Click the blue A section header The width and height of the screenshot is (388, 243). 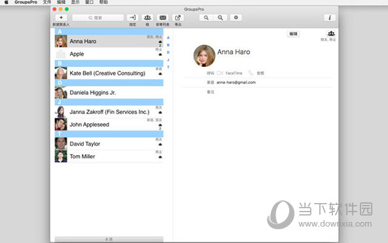[109, 31]
